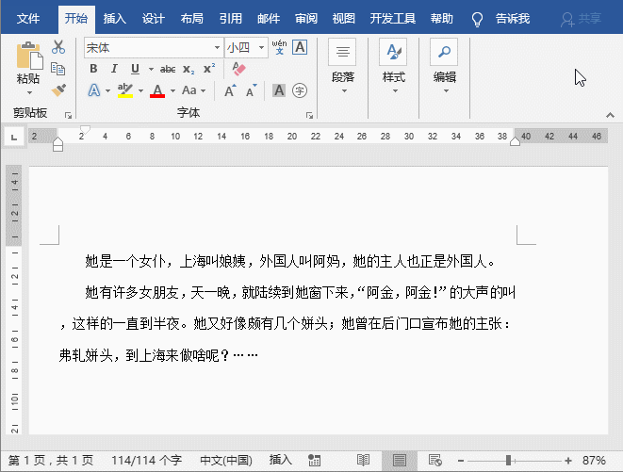Switch to the 开发工具 Developer tab
The height and width of the screenshot is (472, 623).
tap(392, 18)
